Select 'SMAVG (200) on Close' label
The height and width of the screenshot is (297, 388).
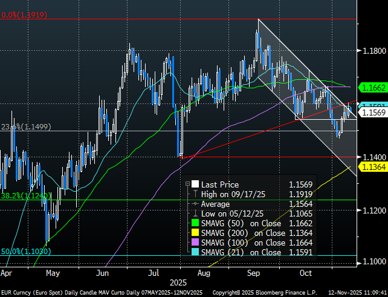(243, 233)
